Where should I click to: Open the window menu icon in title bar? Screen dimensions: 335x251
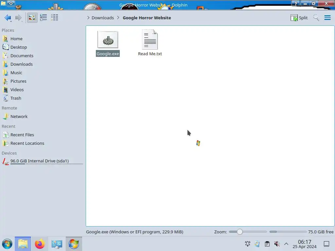click(3, 3)
